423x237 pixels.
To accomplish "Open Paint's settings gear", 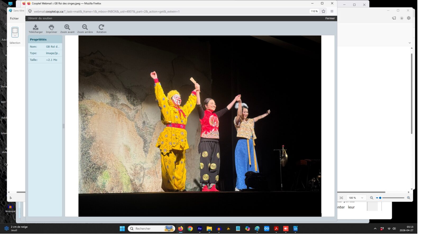I will [x=408, y=18].
